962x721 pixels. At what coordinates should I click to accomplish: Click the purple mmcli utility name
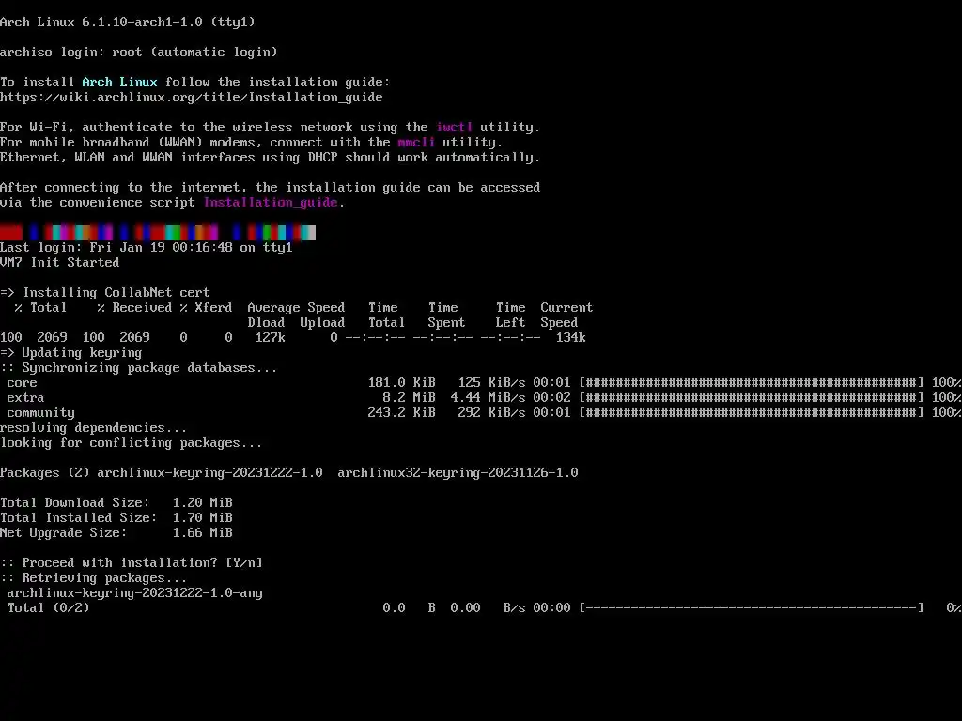pos(416,143)
